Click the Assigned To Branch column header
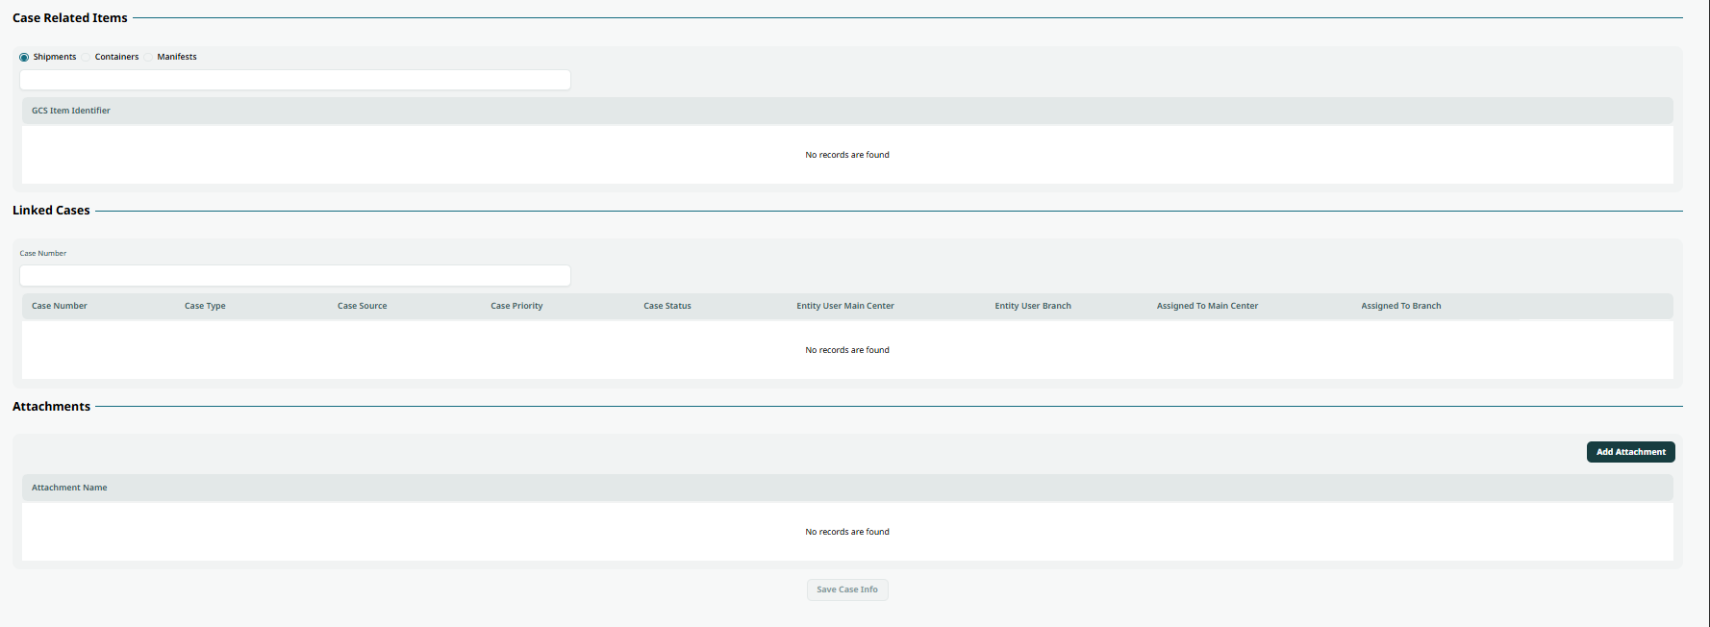This screenshot has height=627, width=1710. point(1400,306)
